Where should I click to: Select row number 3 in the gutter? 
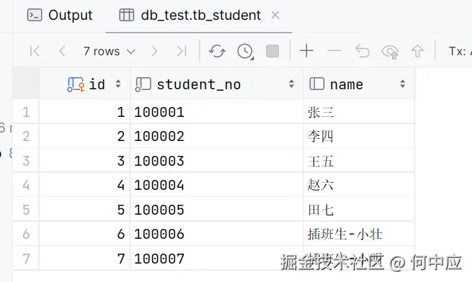[x=26, y=161]
